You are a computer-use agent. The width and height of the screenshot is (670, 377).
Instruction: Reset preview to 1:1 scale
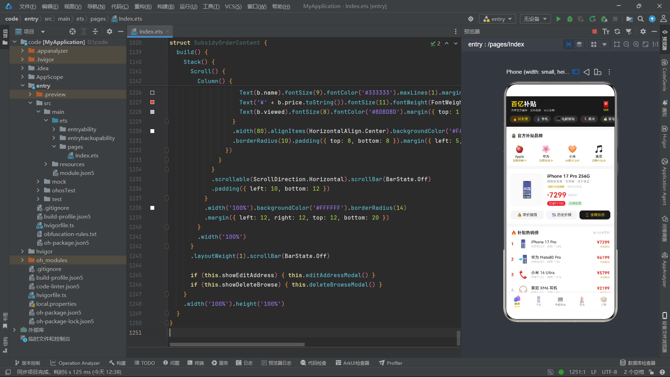pyautogui.click(x=655, y=44)
